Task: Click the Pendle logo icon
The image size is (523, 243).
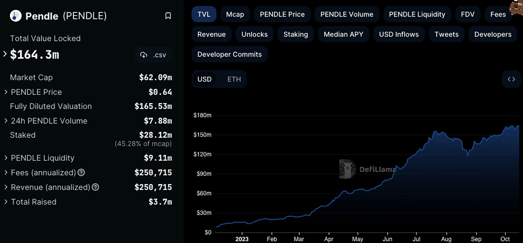Action: [16, 16]
